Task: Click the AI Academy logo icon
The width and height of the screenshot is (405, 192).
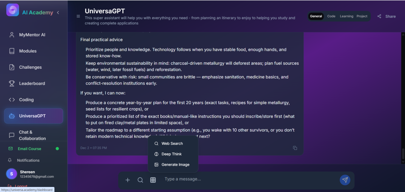Action: (12, 10)
